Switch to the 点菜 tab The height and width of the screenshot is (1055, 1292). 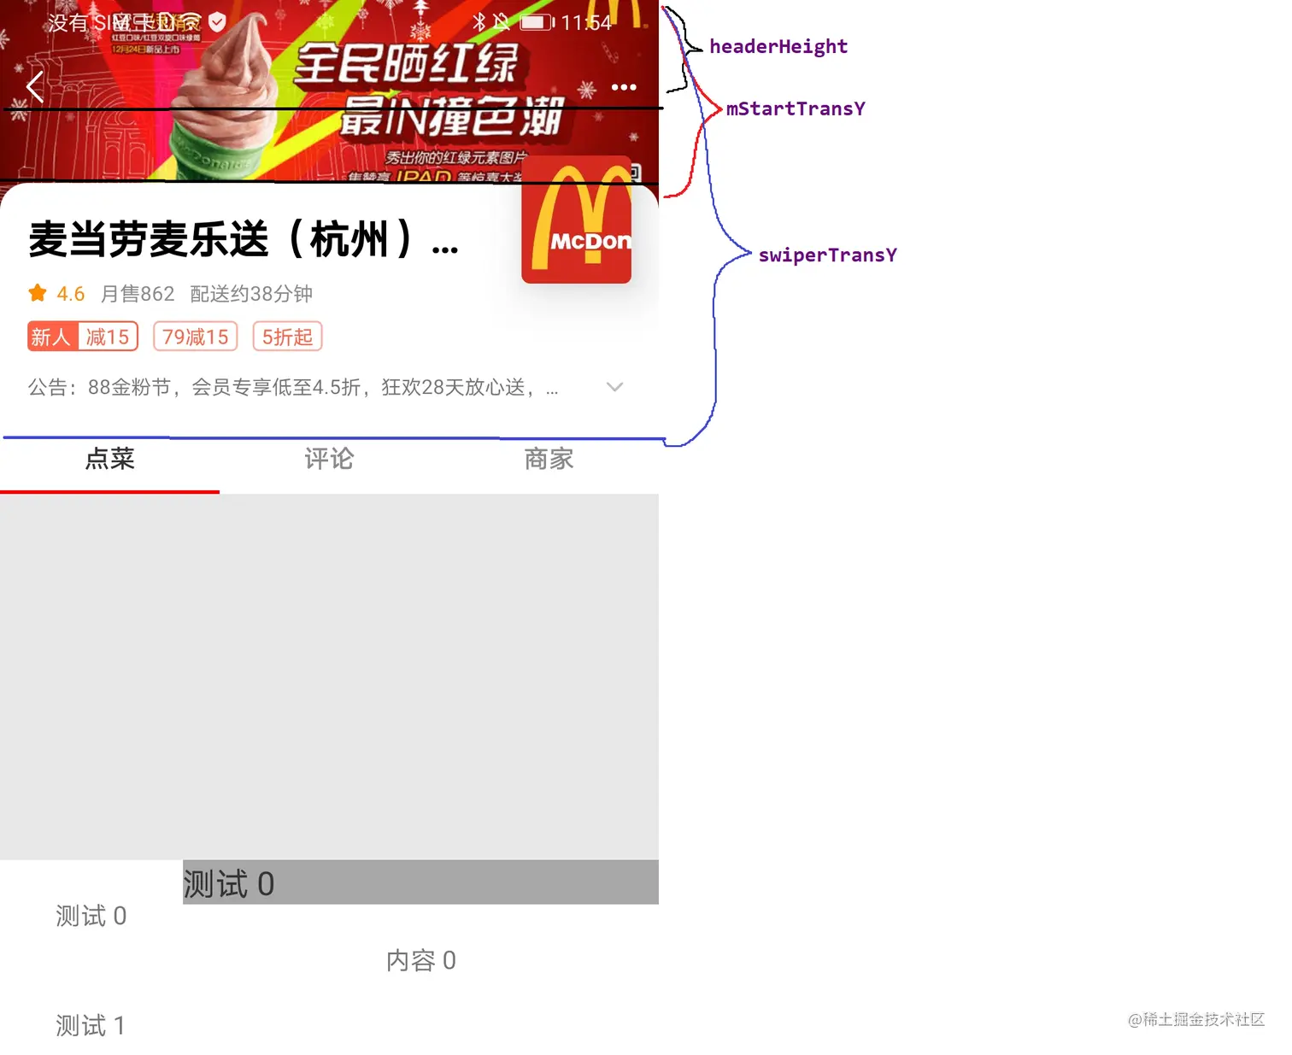(x=109, y=459)
